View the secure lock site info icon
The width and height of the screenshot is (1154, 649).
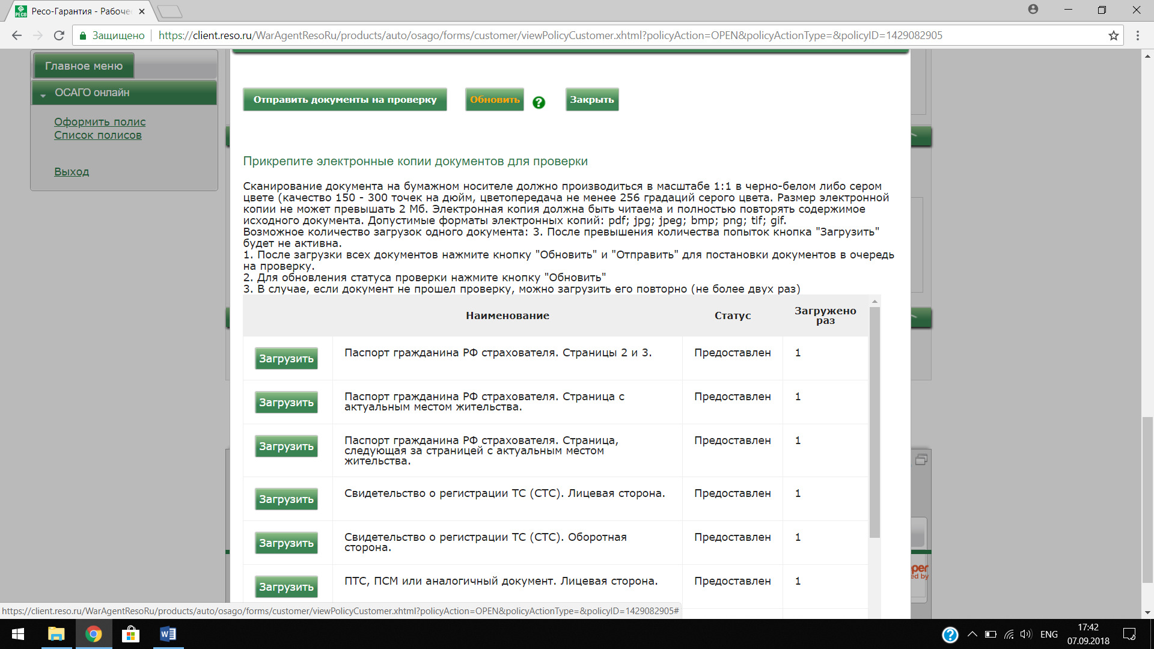[83, 35]
